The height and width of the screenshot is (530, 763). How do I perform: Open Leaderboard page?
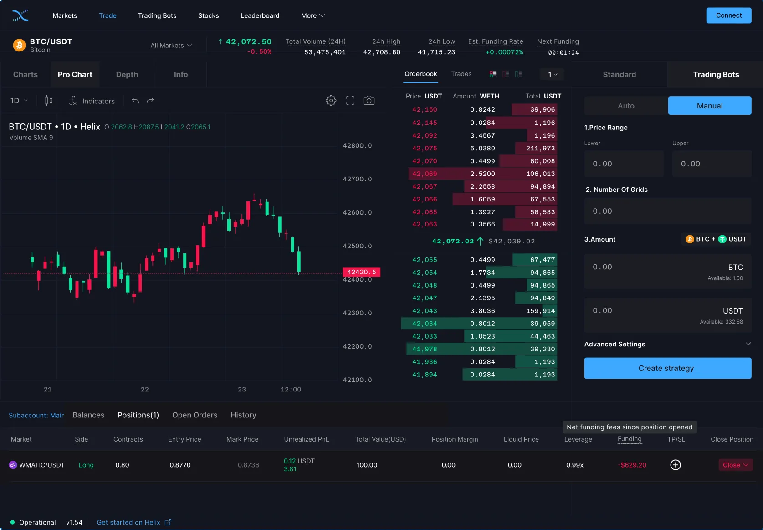tap(260, 15)
